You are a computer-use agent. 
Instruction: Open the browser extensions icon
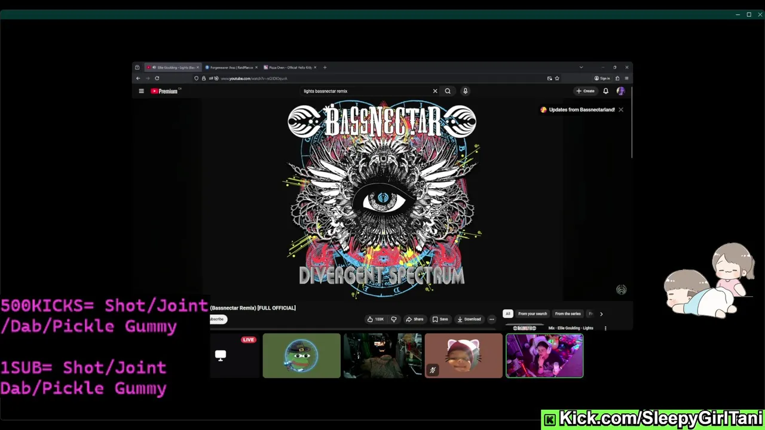click(x=617, y=78)
